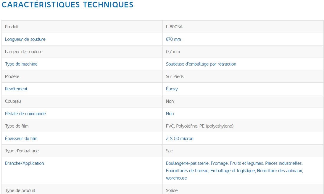The image size is (324, 194).
Task: Click the Boulangerie-pâtisserie application text
Action: 188,163
